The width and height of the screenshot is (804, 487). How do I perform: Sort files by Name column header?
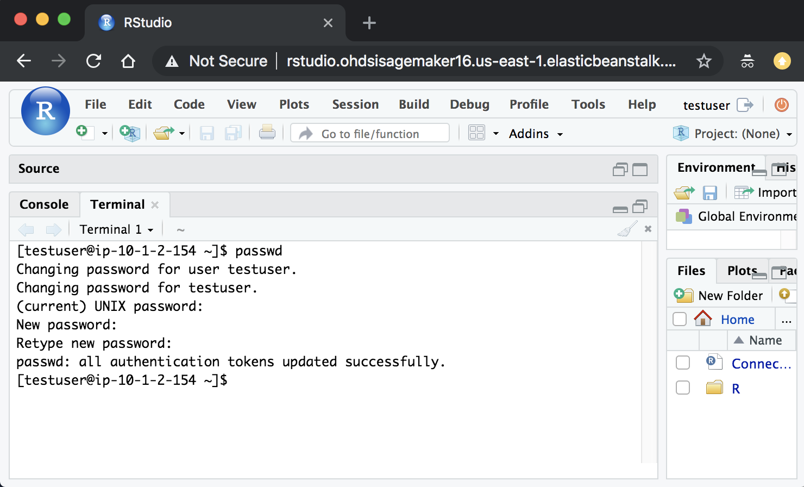click(762, 340)
